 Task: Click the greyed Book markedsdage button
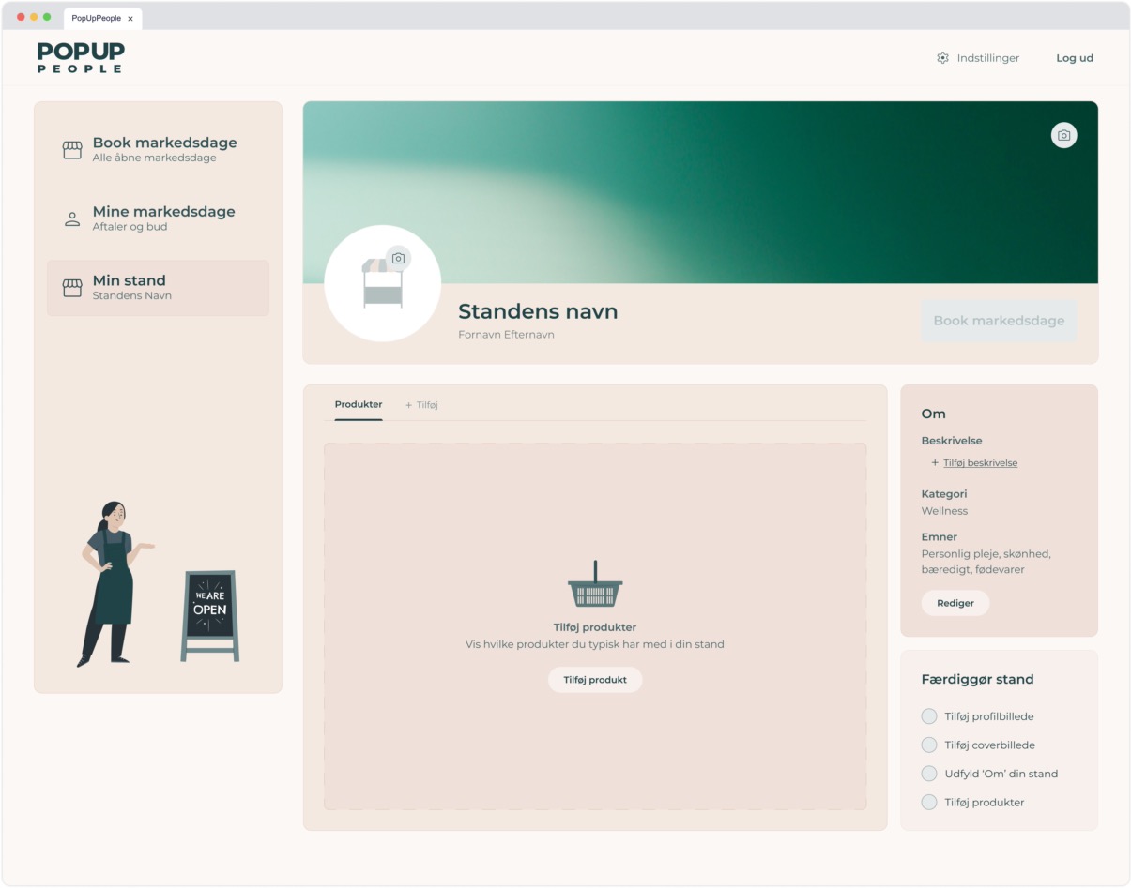(x=998, y=321)
